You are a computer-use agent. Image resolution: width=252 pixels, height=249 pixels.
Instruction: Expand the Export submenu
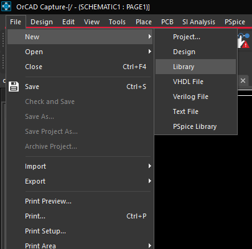click(80, 181)
